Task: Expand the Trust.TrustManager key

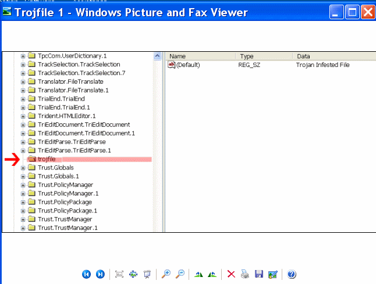Action: (x=23, y=219)
